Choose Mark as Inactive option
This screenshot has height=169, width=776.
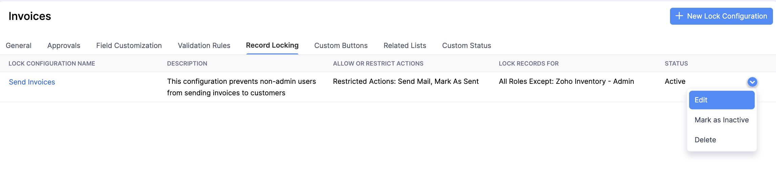click(721, 120)
